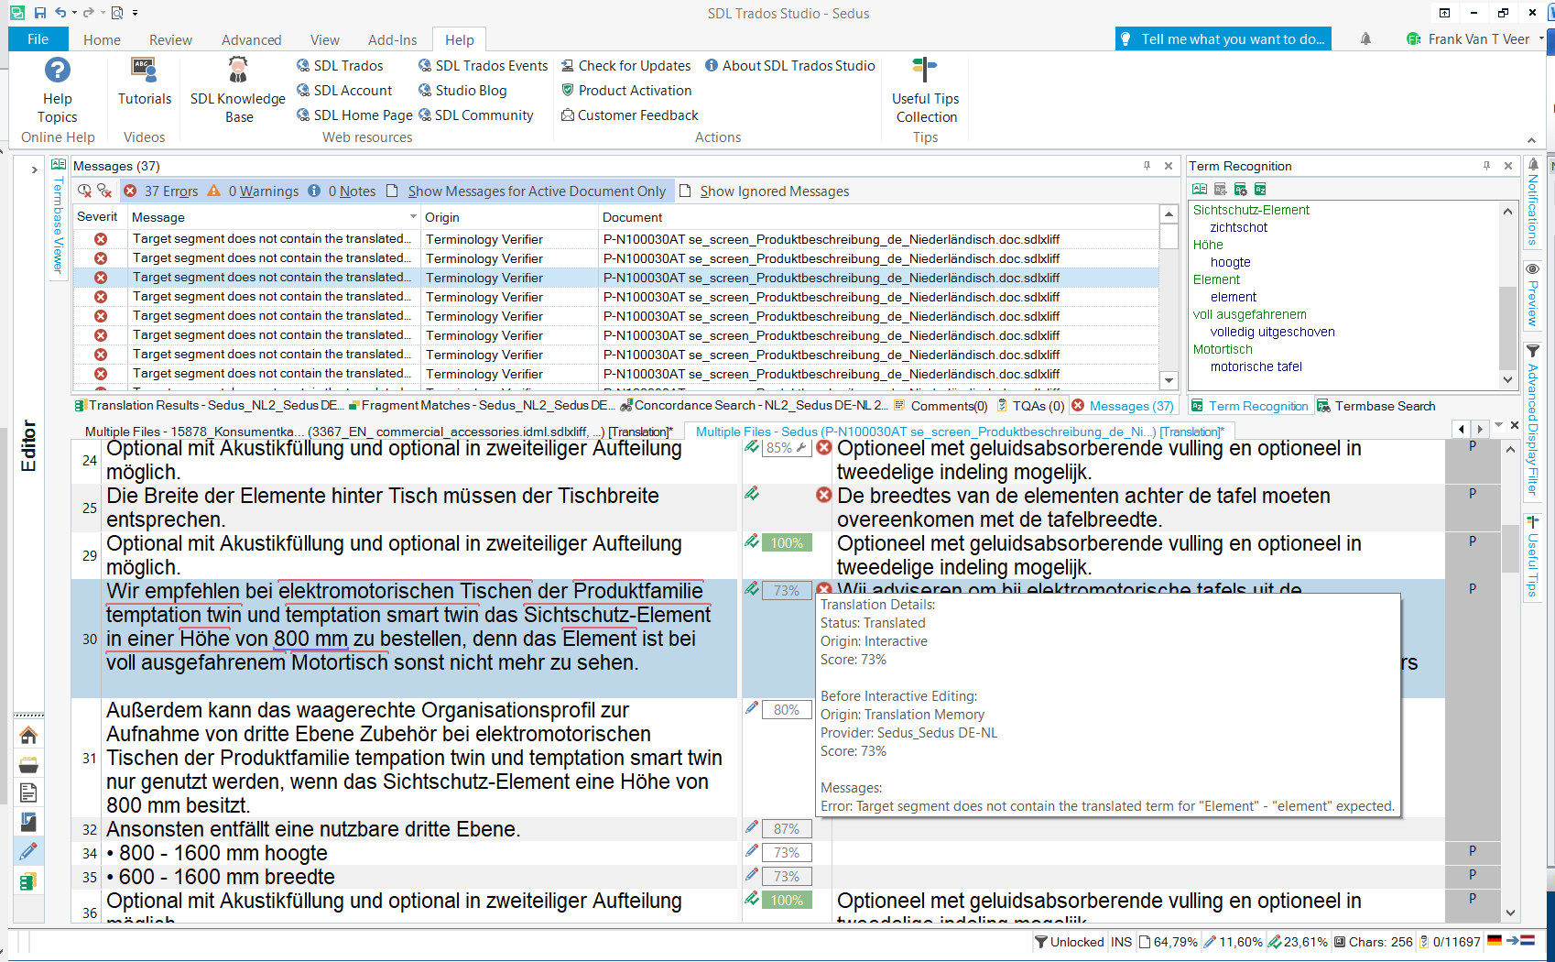Click segment 30 error status icon

pos(824,589)
